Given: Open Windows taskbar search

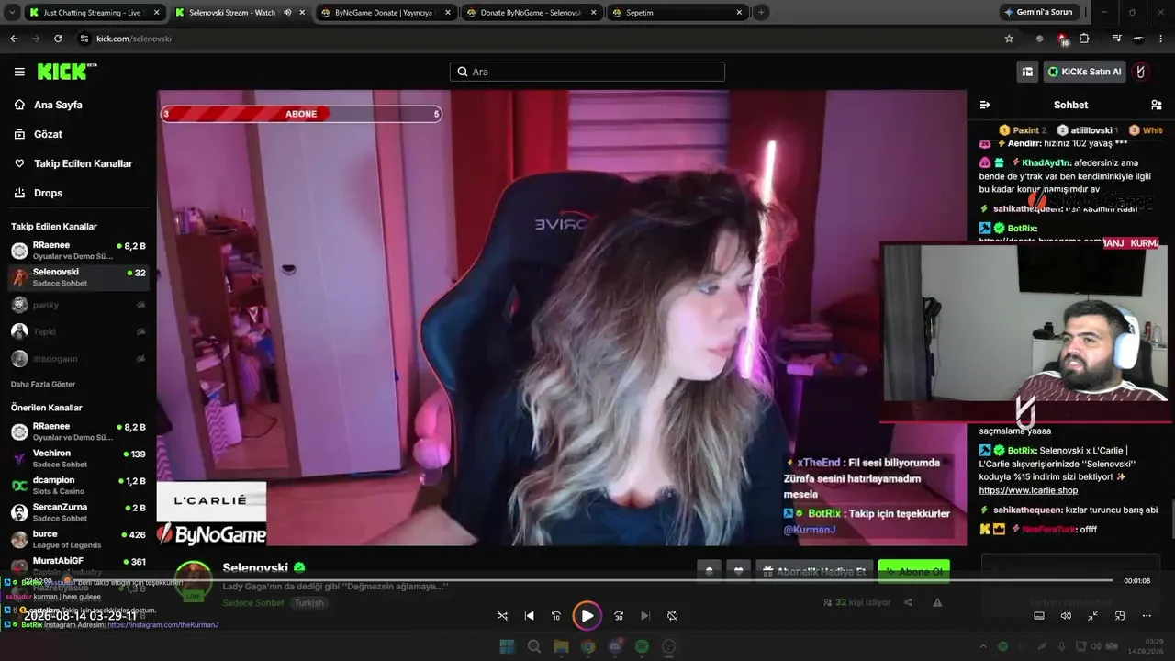Looking at the screenshot, I should point(534,646).
